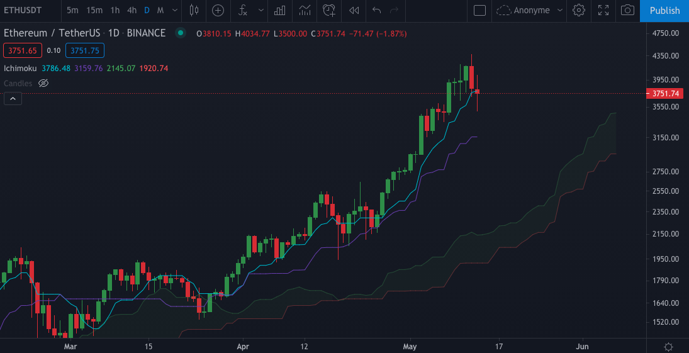
Task: Create an alert with the alarm clock icon
Action: pyautogui.click(x=328, y=10)
